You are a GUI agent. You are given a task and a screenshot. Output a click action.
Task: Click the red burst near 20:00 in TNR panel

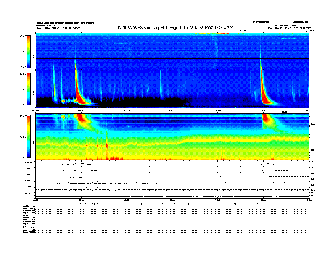[267, 118]
